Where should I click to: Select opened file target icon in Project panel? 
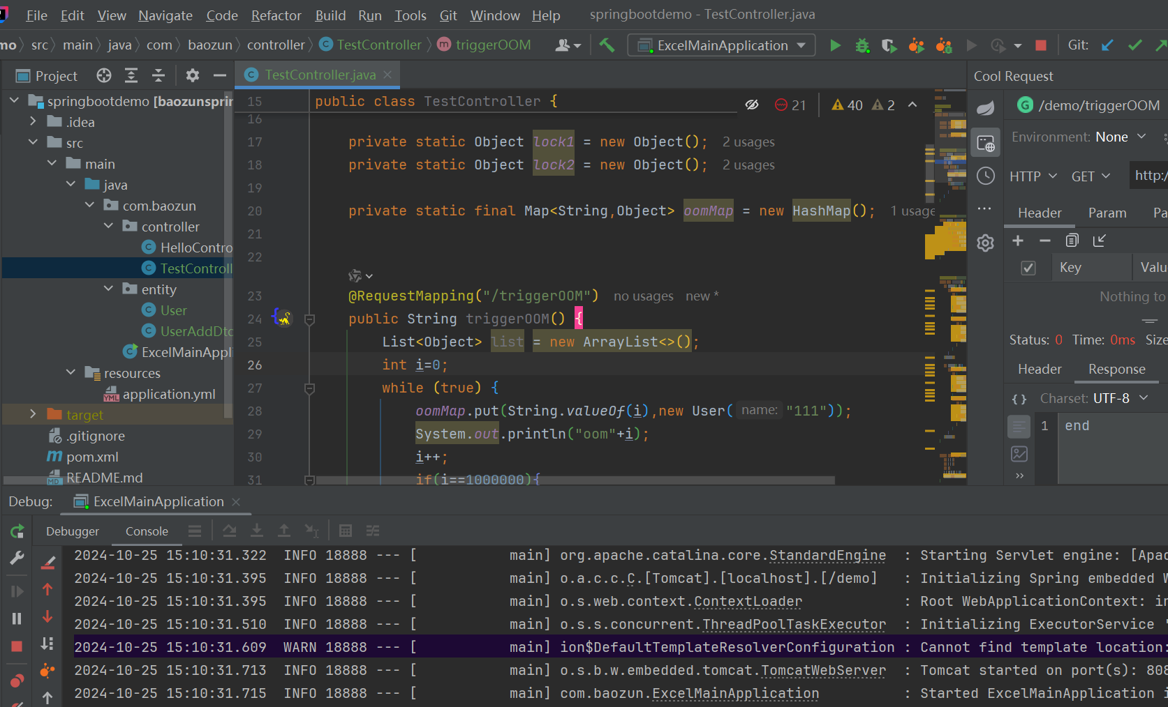[104, 75]
